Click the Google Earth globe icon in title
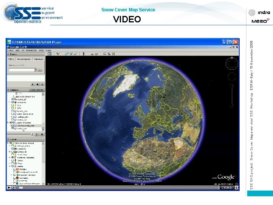Screen dimensions: 273x205 click(x=8, y=47)
